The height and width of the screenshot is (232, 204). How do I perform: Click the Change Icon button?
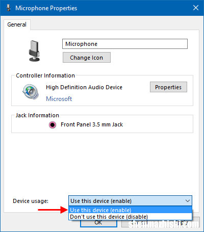pos(87,58)
